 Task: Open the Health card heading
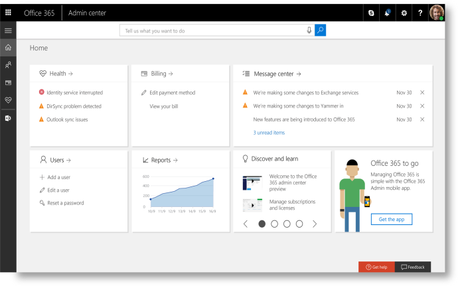point(61,74)
